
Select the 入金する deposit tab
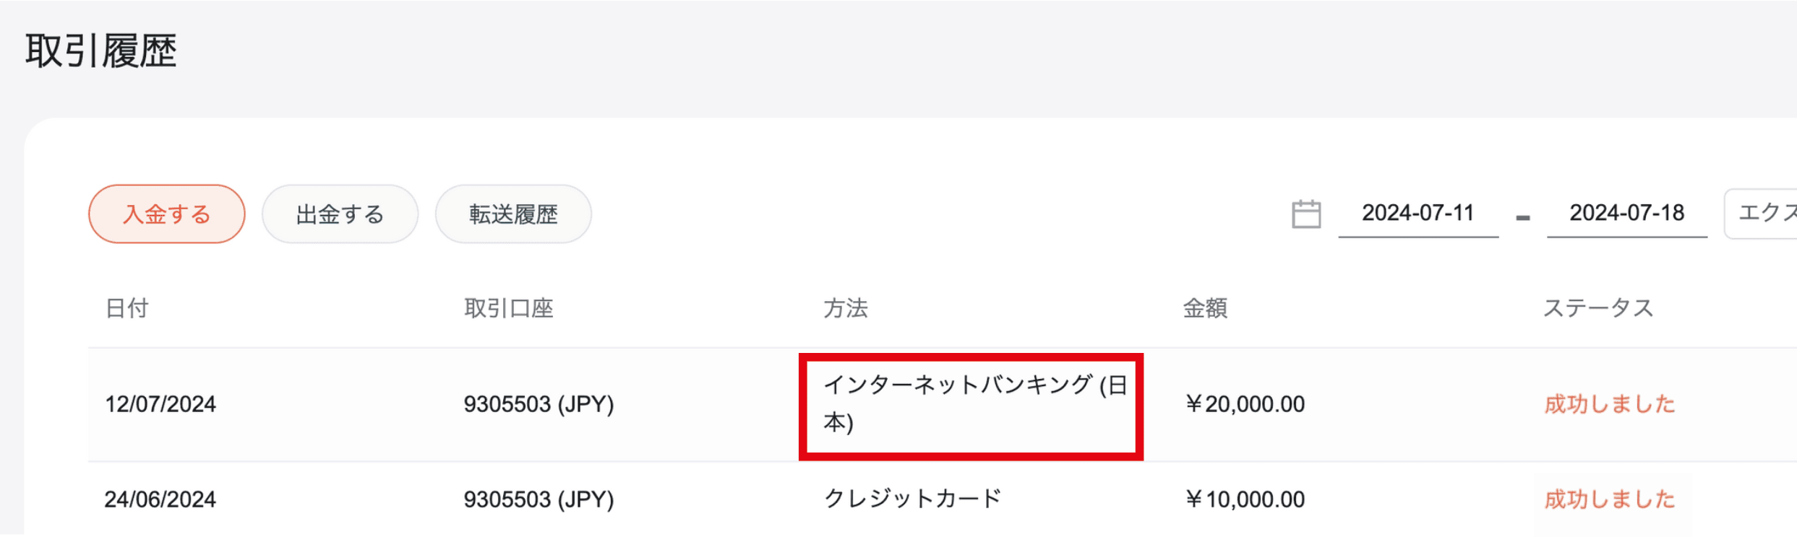[x=167, y=214]
